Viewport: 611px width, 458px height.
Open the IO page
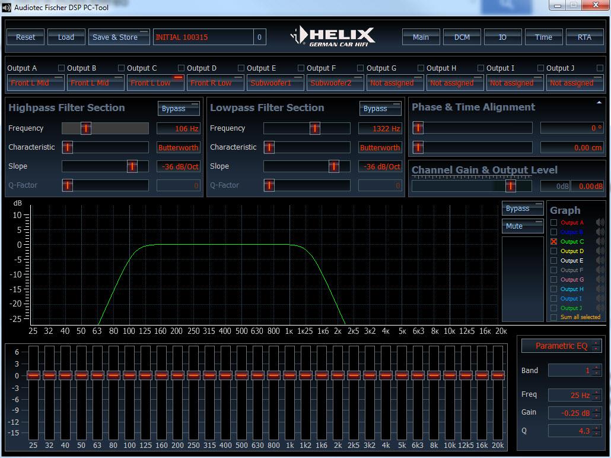(x=502, y=37)
